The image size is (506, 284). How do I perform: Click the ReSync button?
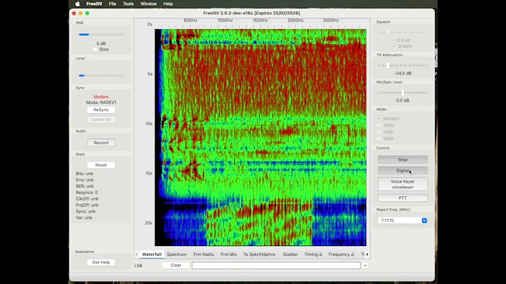click(x=101, y=110)
